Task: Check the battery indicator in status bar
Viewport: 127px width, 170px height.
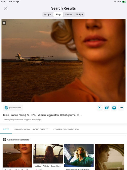Action: click(x=124, y=2)
